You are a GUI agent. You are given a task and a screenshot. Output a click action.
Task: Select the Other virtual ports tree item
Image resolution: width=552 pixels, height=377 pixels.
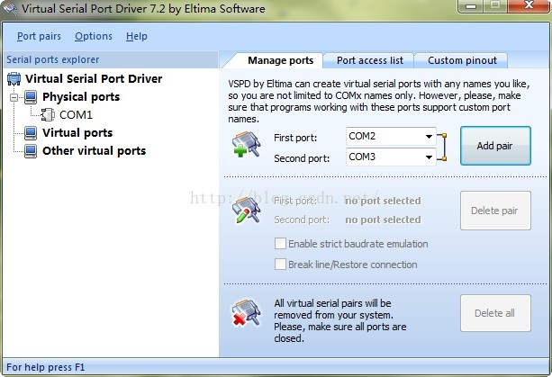(94, 151)
